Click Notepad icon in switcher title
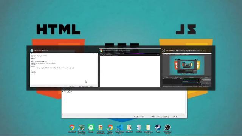 (x=31, y=51)
